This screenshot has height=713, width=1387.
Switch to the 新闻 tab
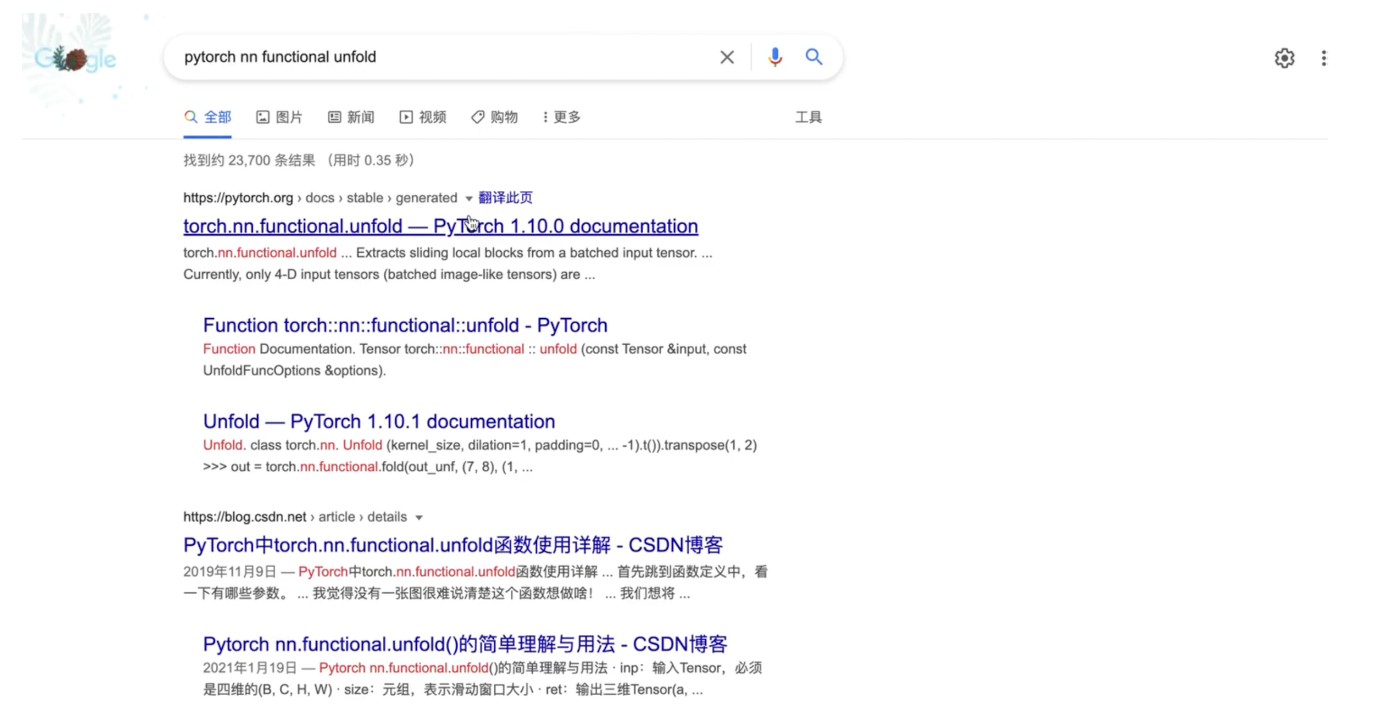[x=351, y=117]
